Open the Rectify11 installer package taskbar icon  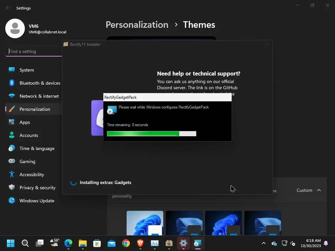point(169,243)
